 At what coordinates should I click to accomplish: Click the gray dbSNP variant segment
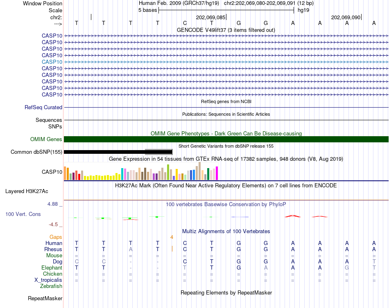tap(158, 152)
